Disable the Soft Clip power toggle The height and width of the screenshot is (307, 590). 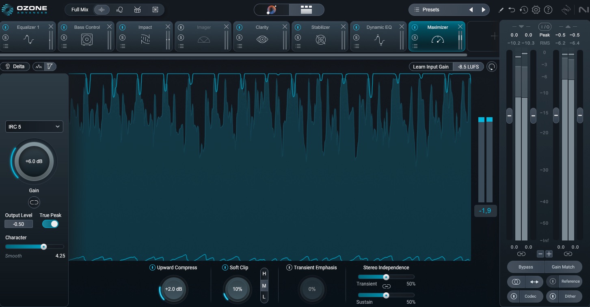tap(225, 268)
